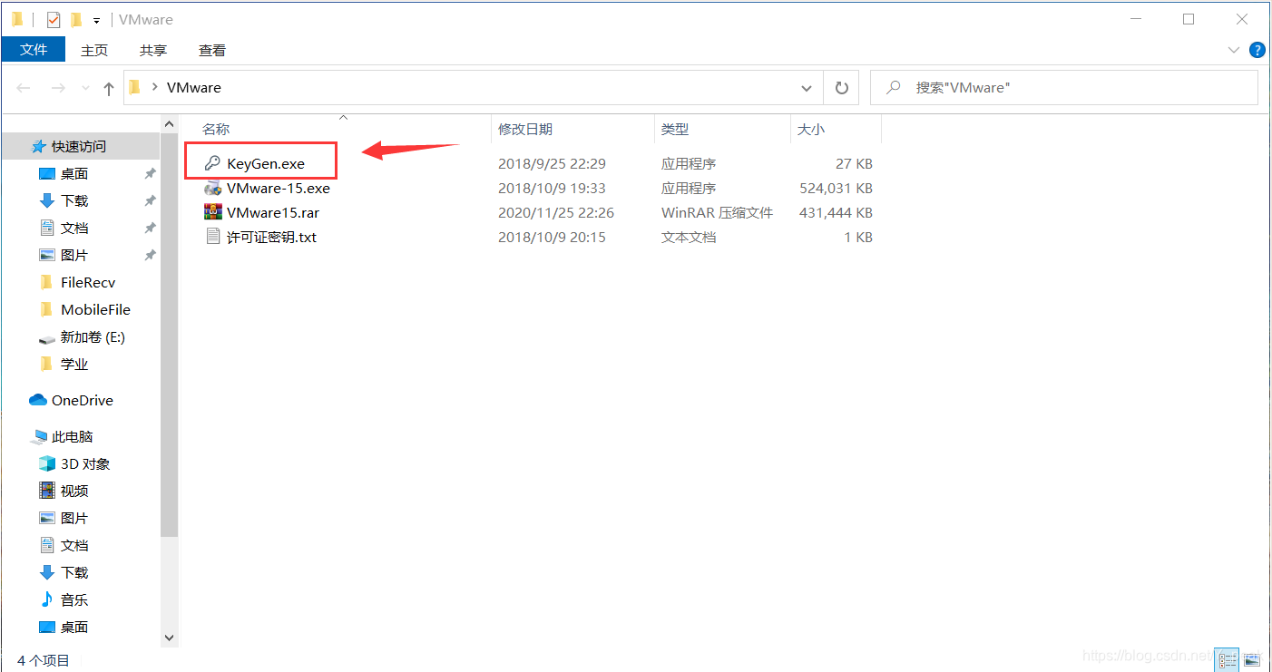
Task: Go up one folder level
Action: pos(109,88)
